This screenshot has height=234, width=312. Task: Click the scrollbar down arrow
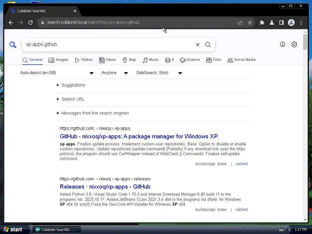click(305, 220)
